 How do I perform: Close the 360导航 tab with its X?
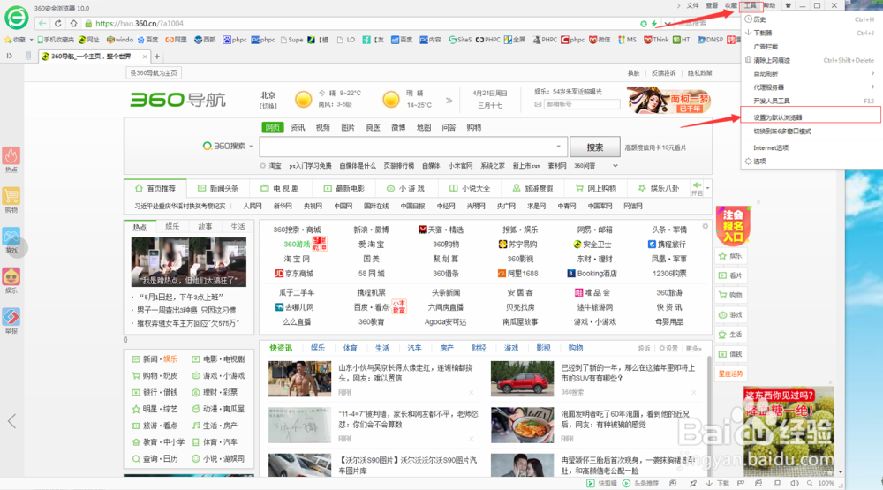[x=145, y=57]
